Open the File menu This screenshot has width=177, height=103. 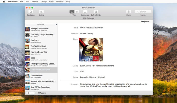coord(22,2)
